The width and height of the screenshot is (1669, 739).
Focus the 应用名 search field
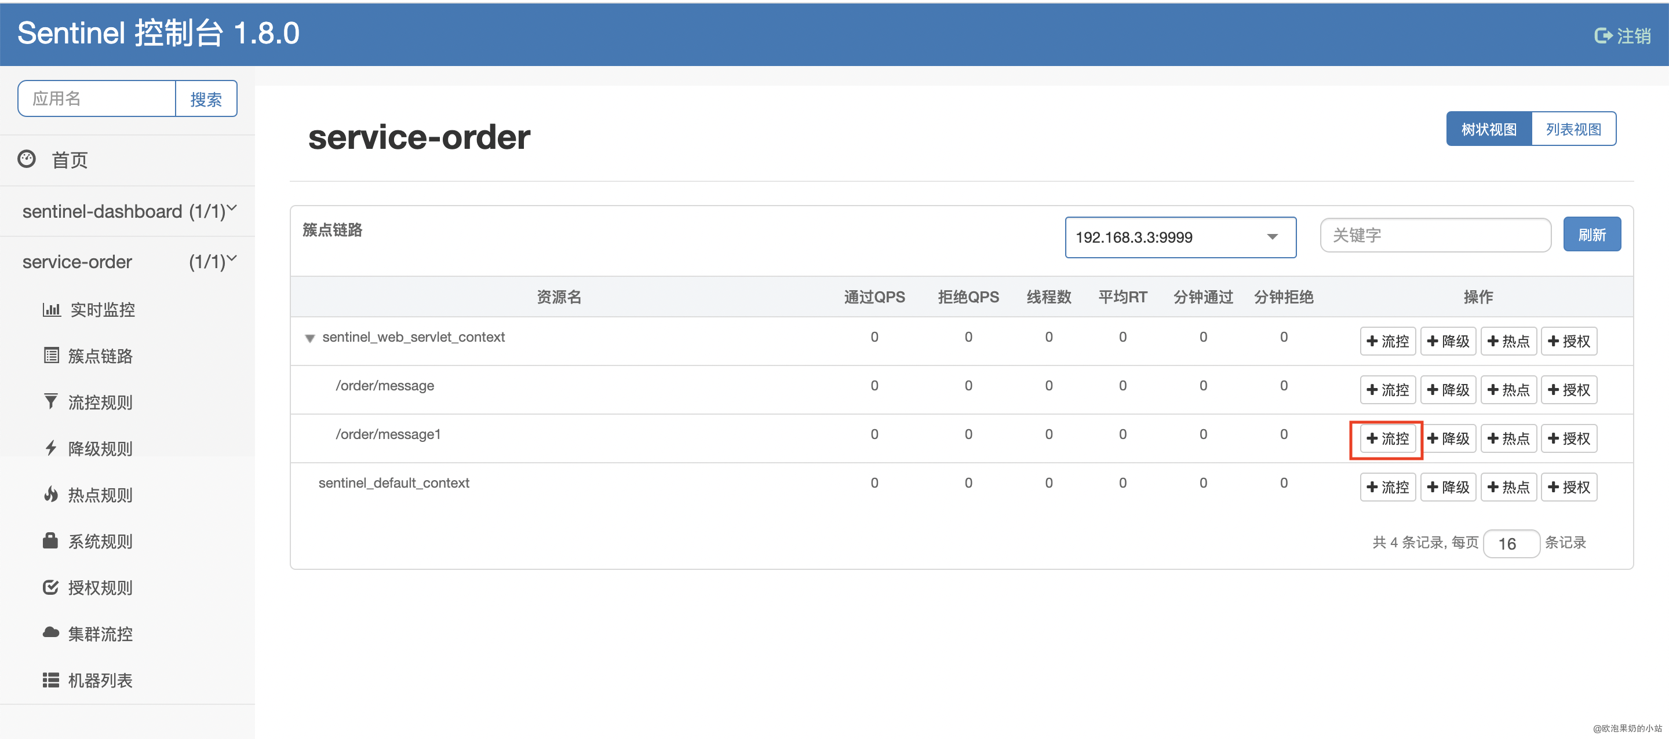click(x=97, y=98)
